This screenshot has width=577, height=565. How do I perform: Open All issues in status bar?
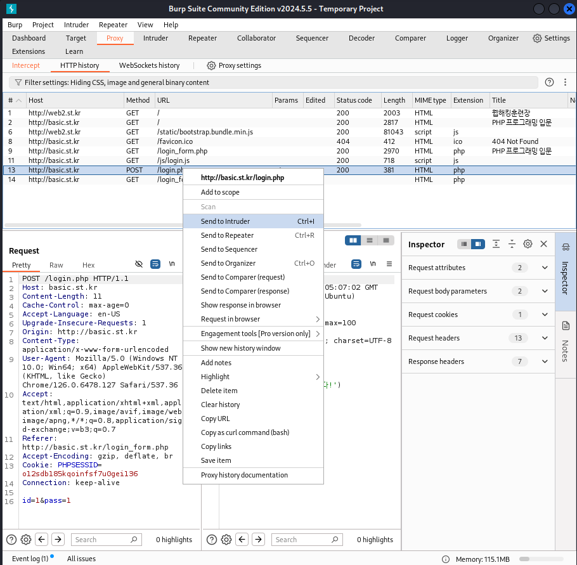[81, 559]
